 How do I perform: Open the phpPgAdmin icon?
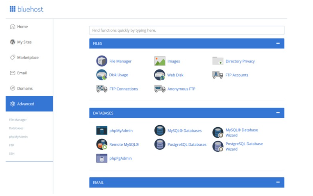click(x=101, y=158)
